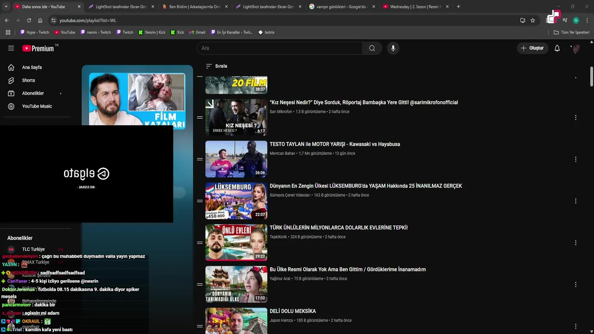Open the Japon Hamza channel link
This screenshot has width=594, height=334.
point(281,321)
